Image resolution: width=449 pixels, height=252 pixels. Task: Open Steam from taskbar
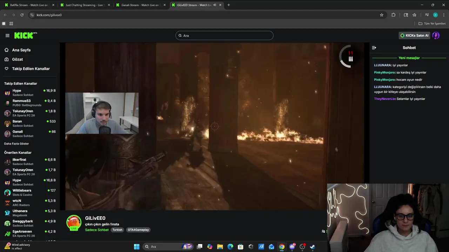pos(313,247)
